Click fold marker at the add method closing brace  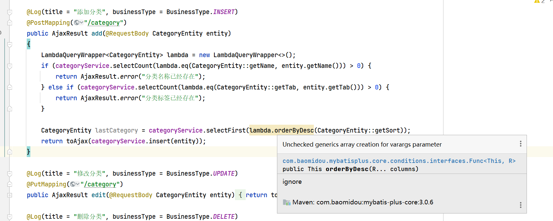10,152
